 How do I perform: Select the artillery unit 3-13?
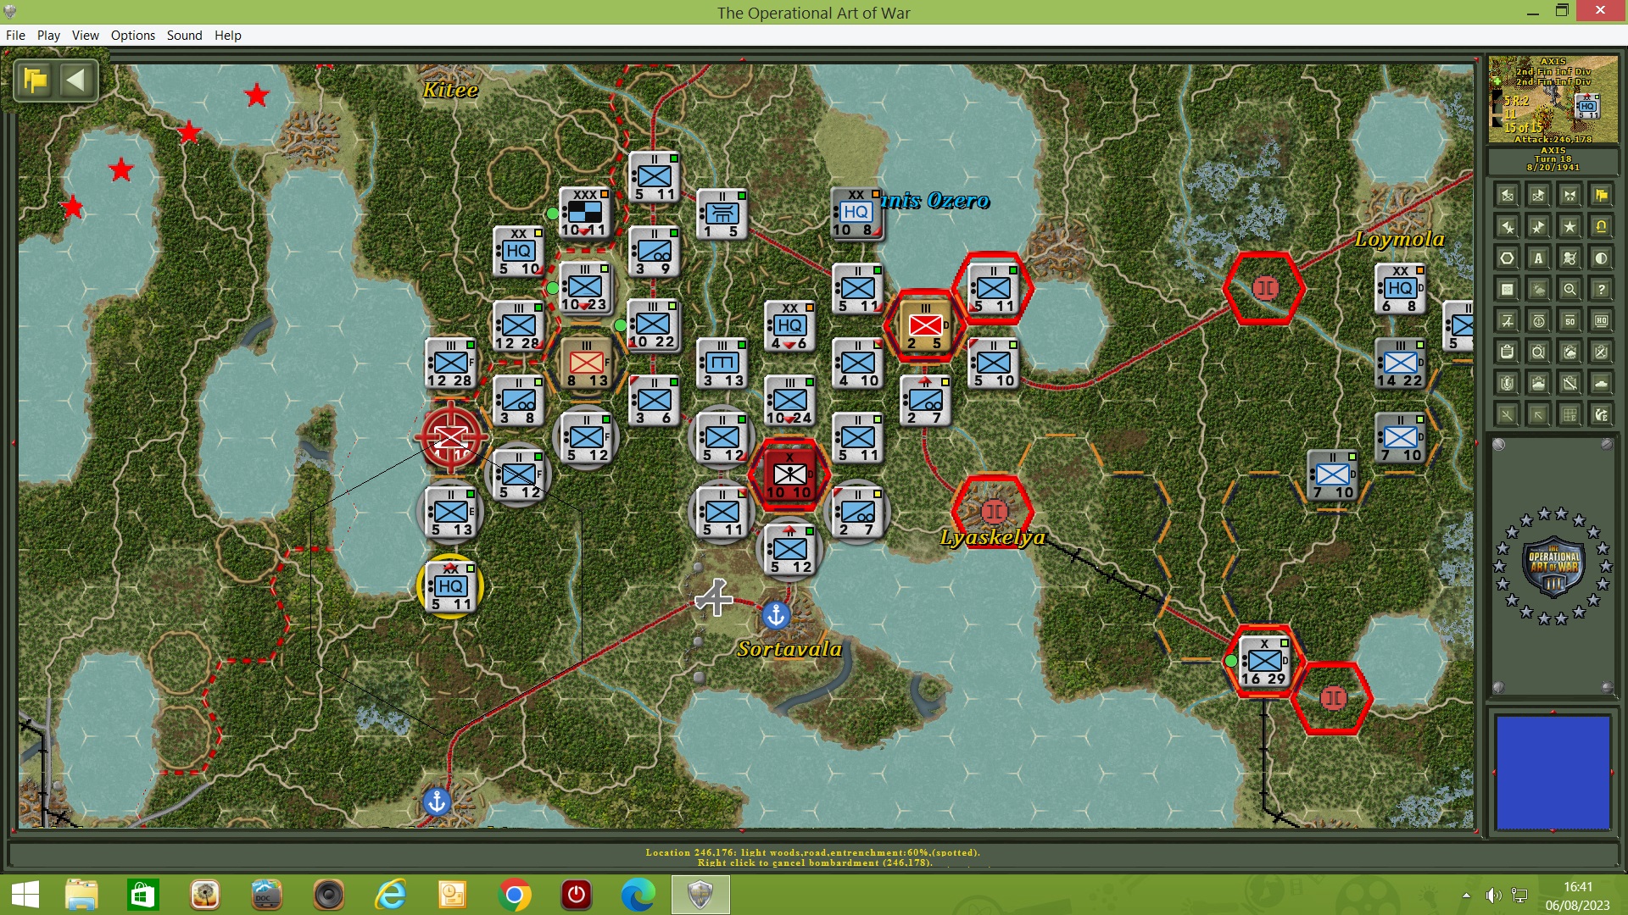tap(722, 363)
